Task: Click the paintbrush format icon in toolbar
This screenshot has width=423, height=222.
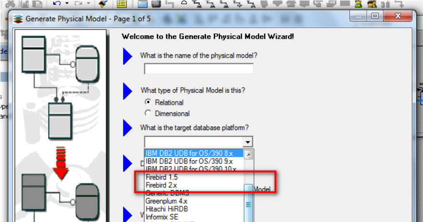Action: pyautogui.click(x=101, y=4)
